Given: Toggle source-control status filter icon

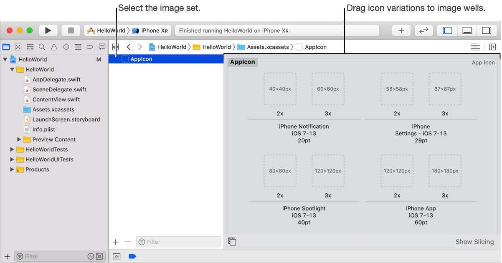Looking at the screenshot, I should click(99, 256).
